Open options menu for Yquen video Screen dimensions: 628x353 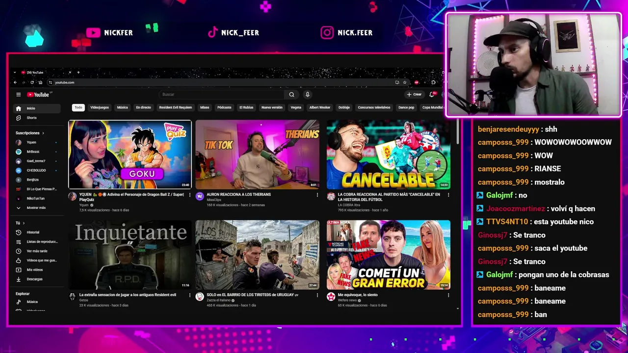point(190,195)
